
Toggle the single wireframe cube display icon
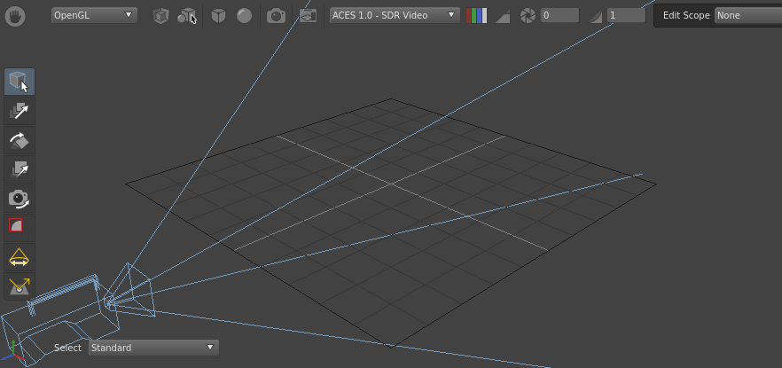click(160, 15)
